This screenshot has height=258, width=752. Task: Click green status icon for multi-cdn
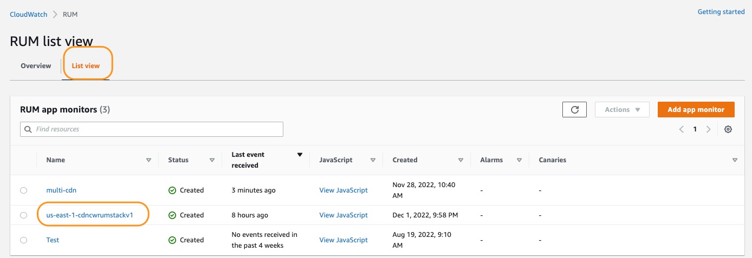click(172, 190)
